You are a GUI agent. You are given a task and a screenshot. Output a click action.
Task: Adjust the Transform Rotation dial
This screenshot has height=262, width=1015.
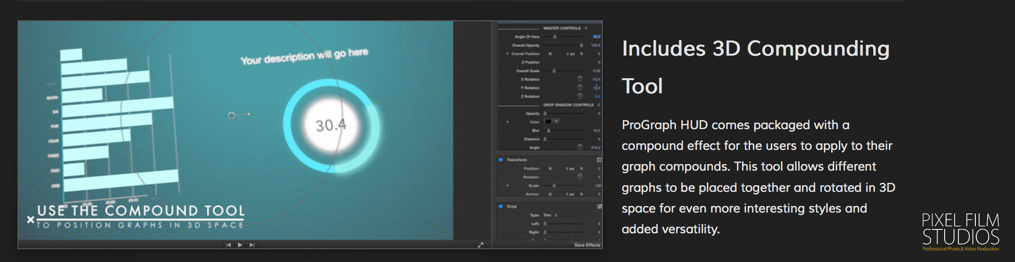tap(580, 177)
